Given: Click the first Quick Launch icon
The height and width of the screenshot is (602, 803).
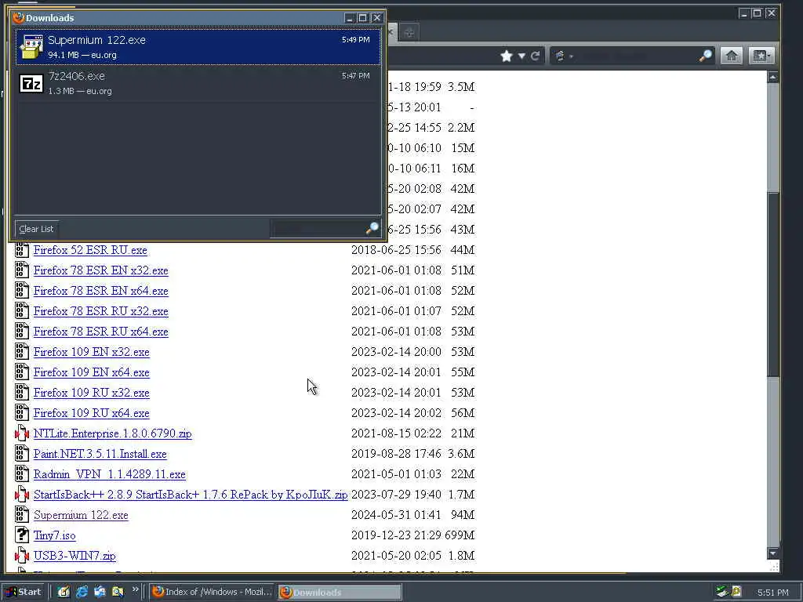Looking at the screenshot, I should point(64,592).
